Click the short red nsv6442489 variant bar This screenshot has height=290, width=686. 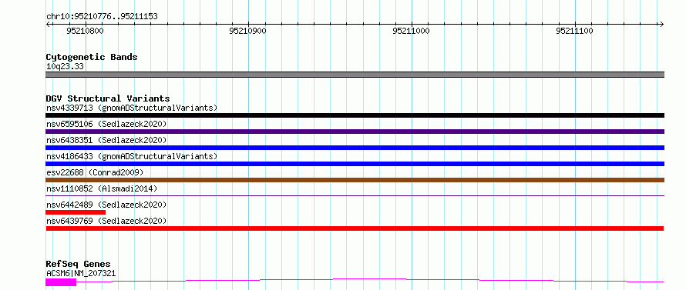click(76, 212)
